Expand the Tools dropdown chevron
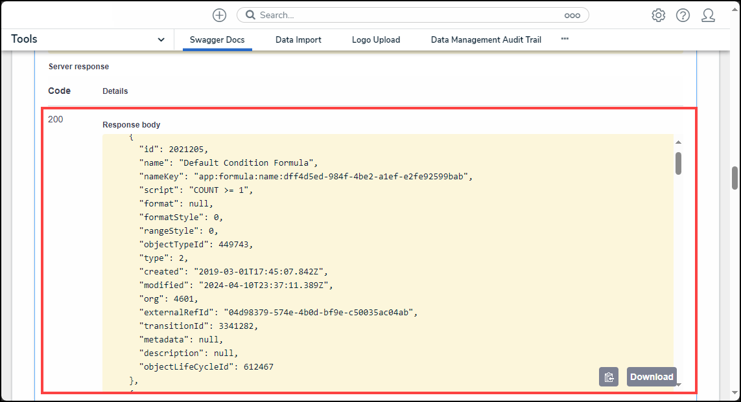The height and width of the screenshot is (402, 741). pos(161,40)
